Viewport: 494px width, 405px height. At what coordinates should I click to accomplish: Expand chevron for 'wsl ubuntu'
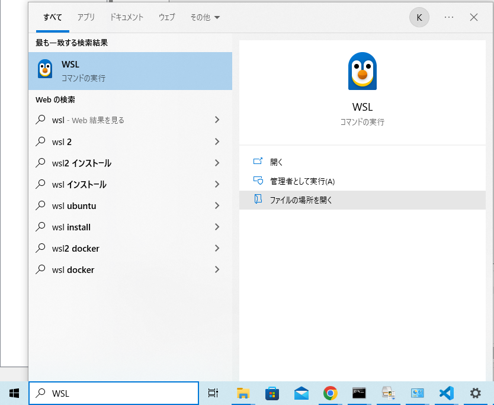click(217, 205)
